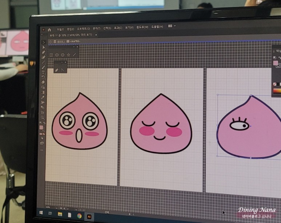Select the Eraser tool
This screenshot has width=281, height=223.
(x=43, y=82)
